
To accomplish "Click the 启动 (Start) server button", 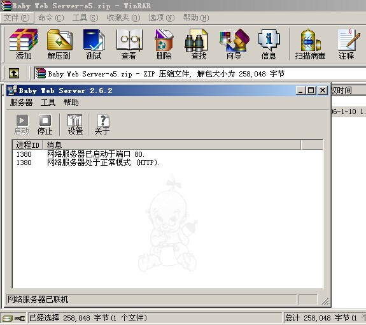I will pos(22,124).
